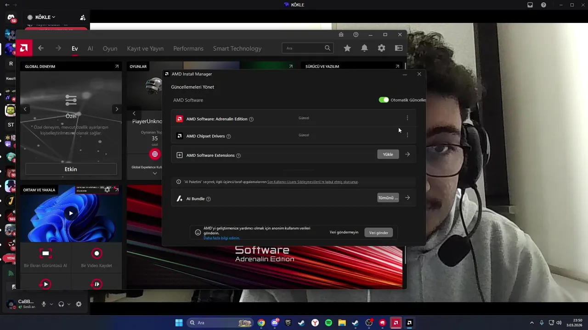Screen dimensions: 588x330
Task: Show previous game in Oyunlar card
Action: (134, 113)
